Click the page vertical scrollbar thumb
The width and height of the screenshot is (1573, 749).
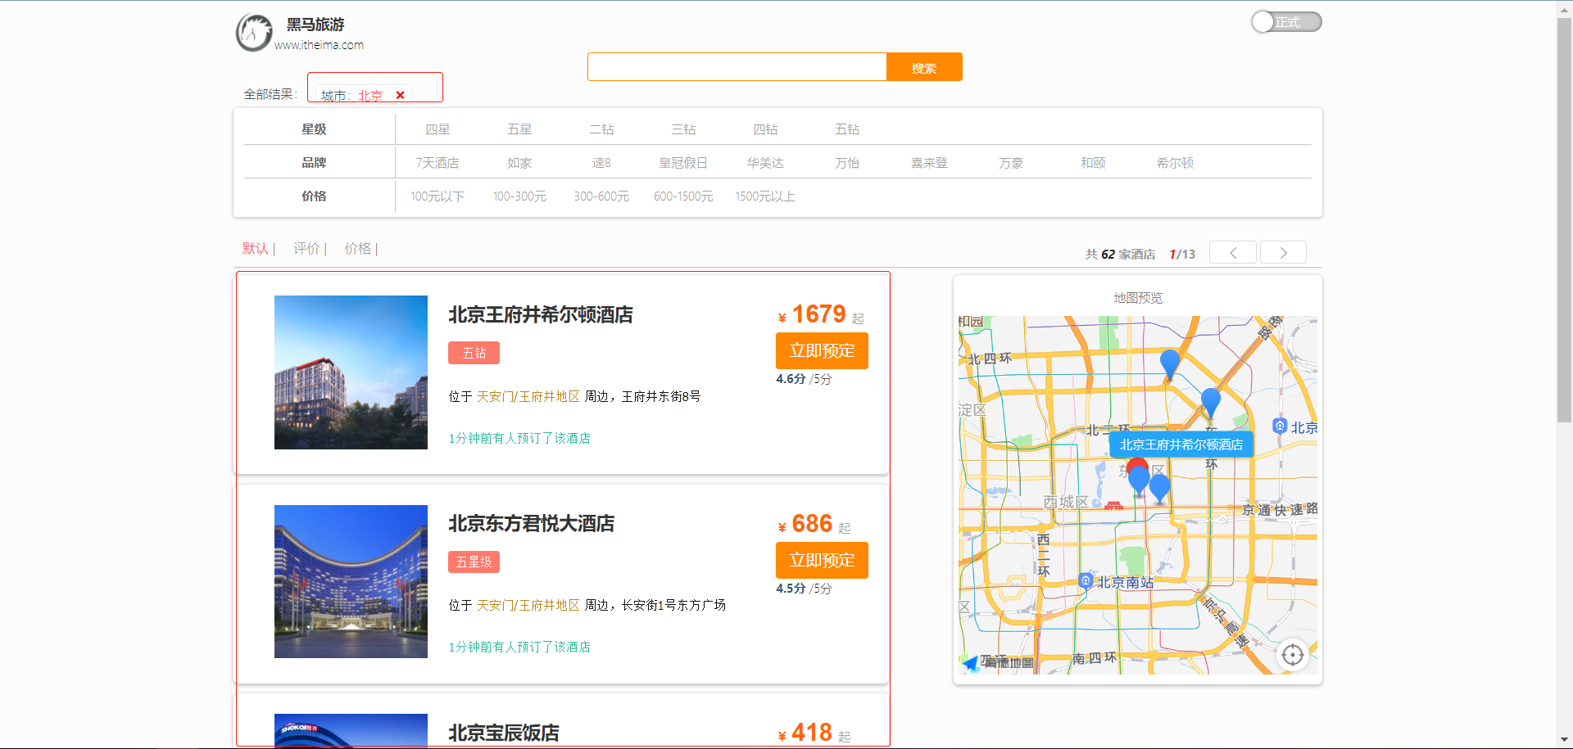click(x=1564, y=219)
